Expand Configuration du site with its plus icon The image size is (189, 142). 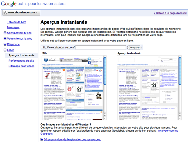5,33
